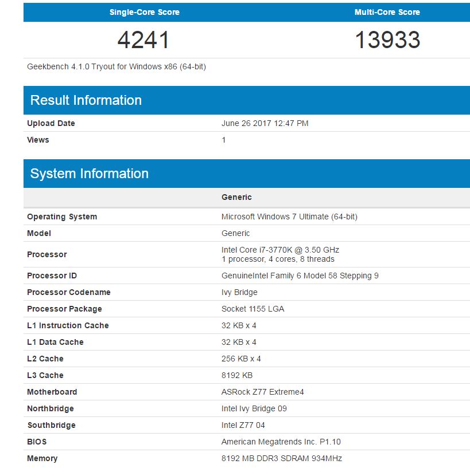Click the Memory row label
470x476 pixels.
coord(42,458)
